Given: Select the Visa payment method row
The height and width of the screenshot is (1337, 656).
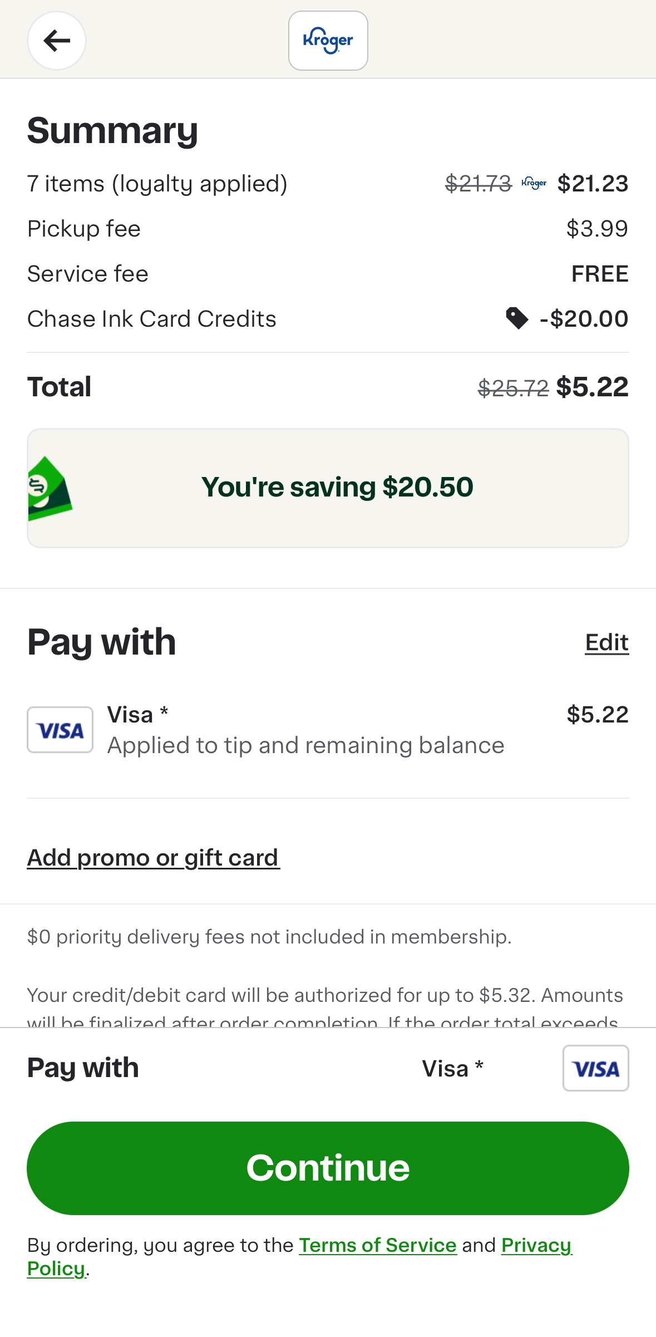Looking at the screenshot, I should click(328, 729).
